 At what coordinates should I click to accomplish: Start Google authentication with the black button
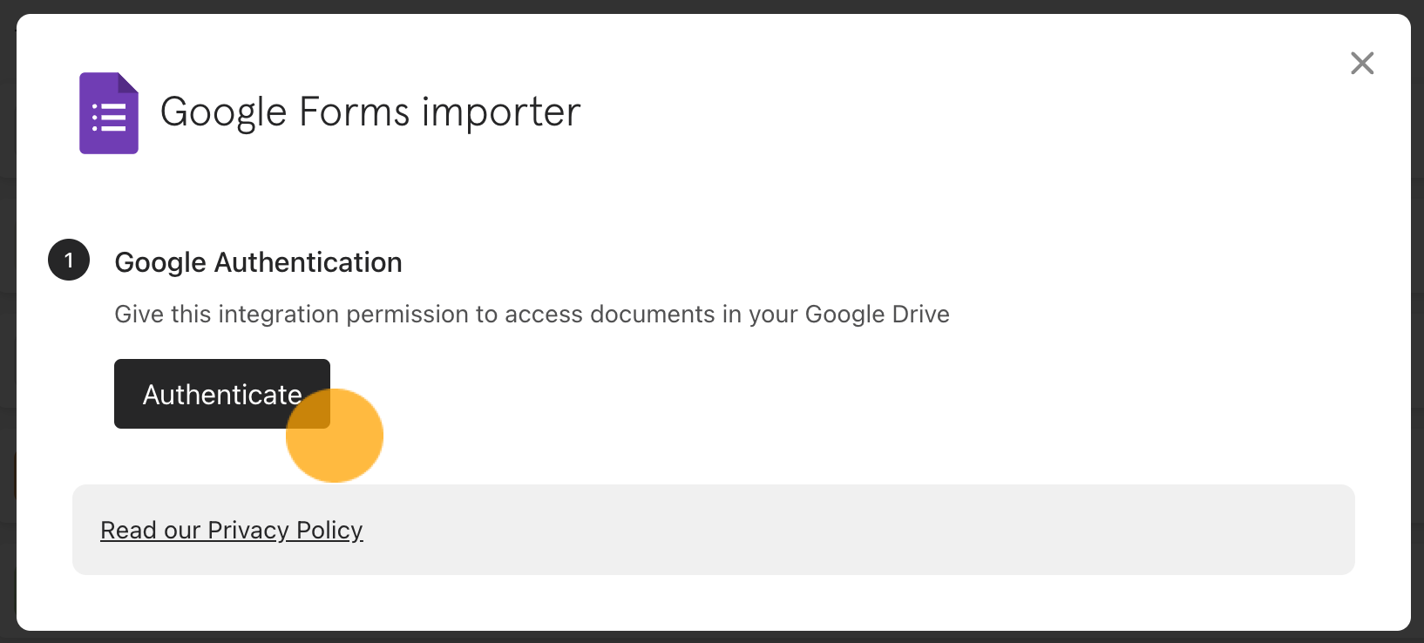[x=222, y=394]
